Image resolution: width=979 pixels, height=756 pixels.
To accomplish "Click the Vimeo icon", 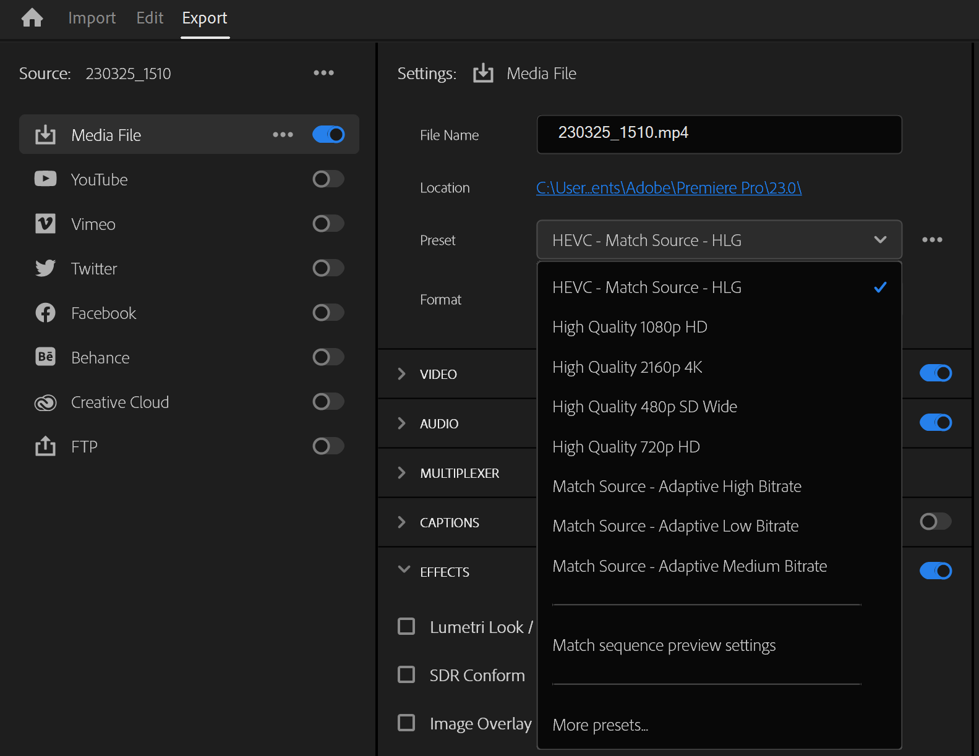I will pyautogui.click(x=45, y=224).
